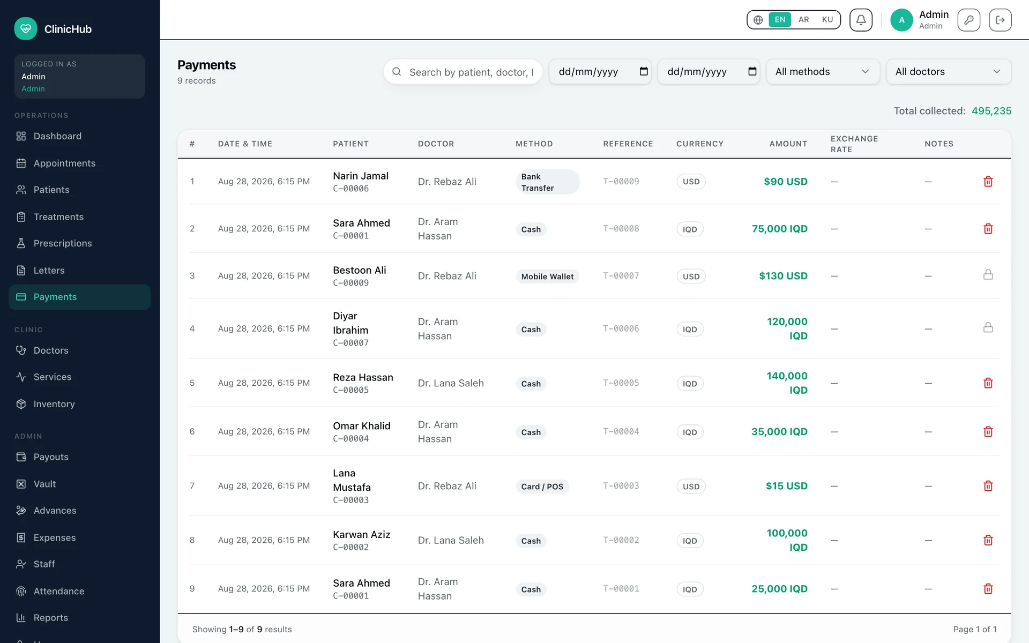Open Prescriptions page
This screenshot has width=1029, height=643.
[x=80, y=243]
